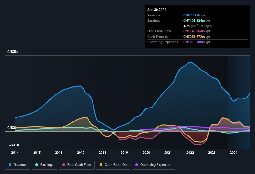The width and height of the screenshot is (255, 174).
Task: Toggle the Earnings legend series
Action: tap(44, 165)
